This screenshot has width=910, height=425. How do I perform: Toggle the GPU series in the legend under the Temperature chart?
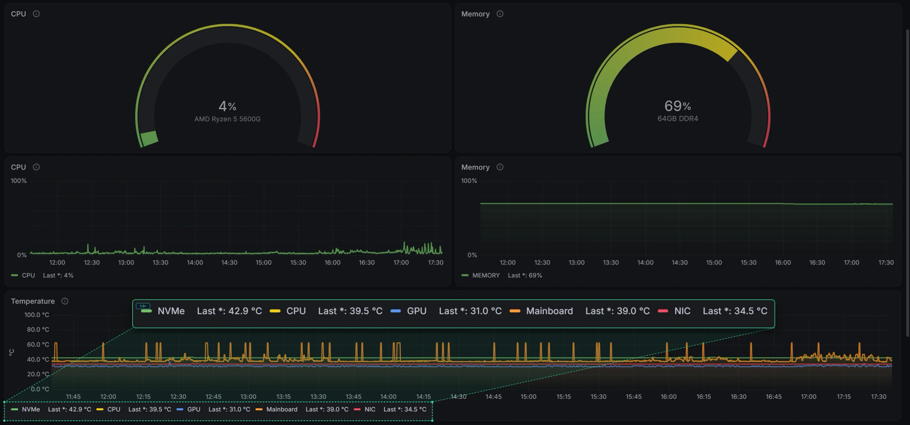tap(194, 409)
